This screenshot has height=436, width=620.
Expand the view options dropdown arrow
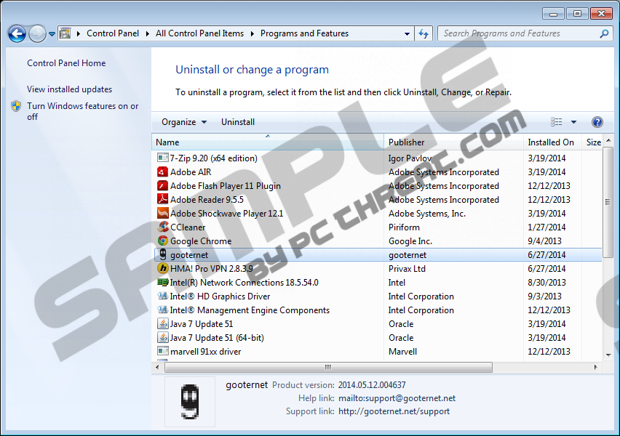573,122
